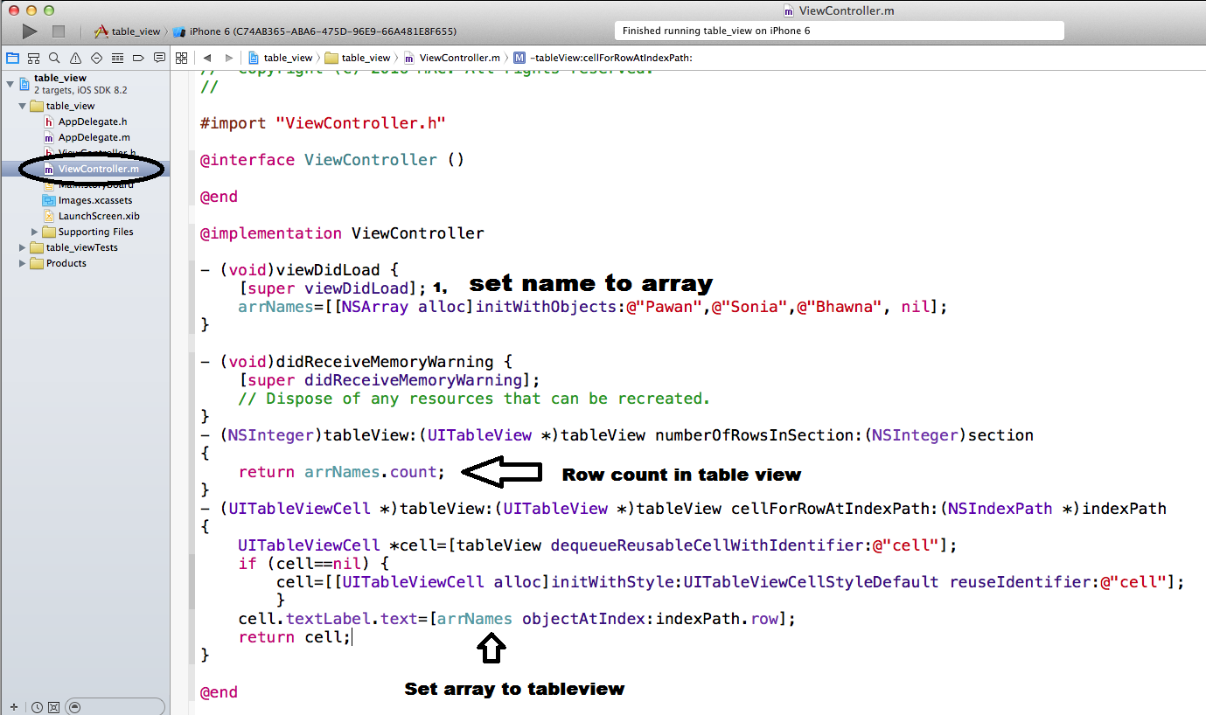Screen dimensions: 1206x715
Task: Show the Issue navigator
Action: pos(74,58)
